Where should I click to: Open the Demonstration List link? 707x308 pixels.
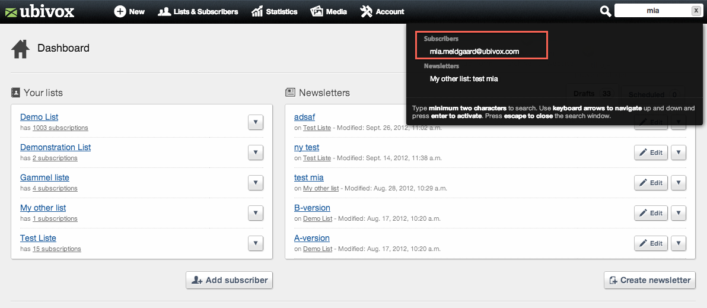point(56,147)
